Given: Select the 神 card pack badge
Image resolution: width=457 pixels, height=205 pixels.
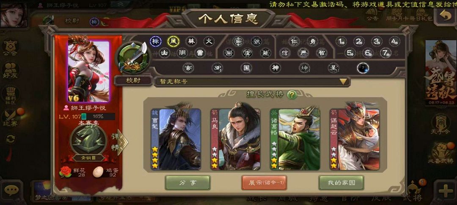Looking at the screenshot, I should pos(275,68).
